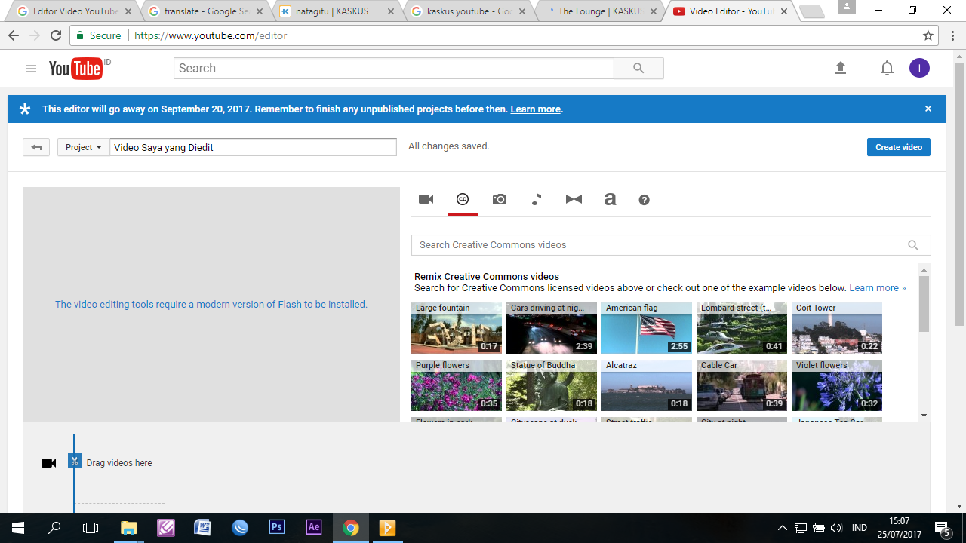Viewport: 966px width, 543px height.
Task: Click the YouTube search box
Action: click(x=394, y=68)
